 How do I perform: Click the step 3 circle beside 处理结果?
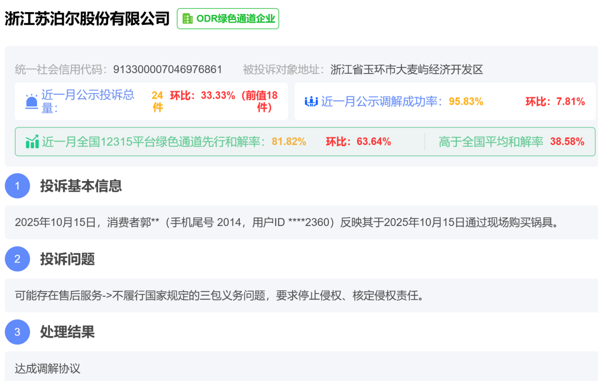(x=17, y=332)
